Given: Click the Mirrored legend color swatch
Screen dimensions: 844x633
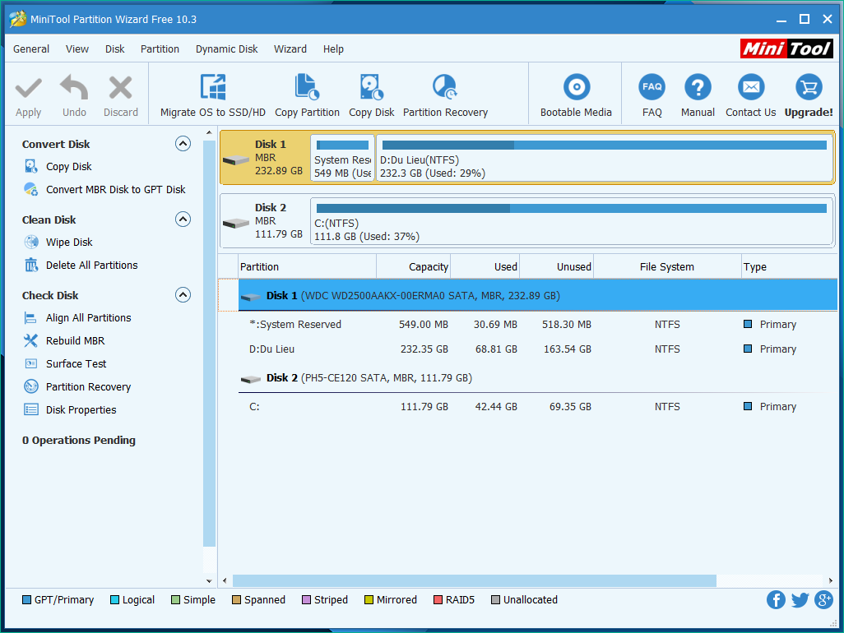Looking at the screenshot, I should tap(369, 599).
